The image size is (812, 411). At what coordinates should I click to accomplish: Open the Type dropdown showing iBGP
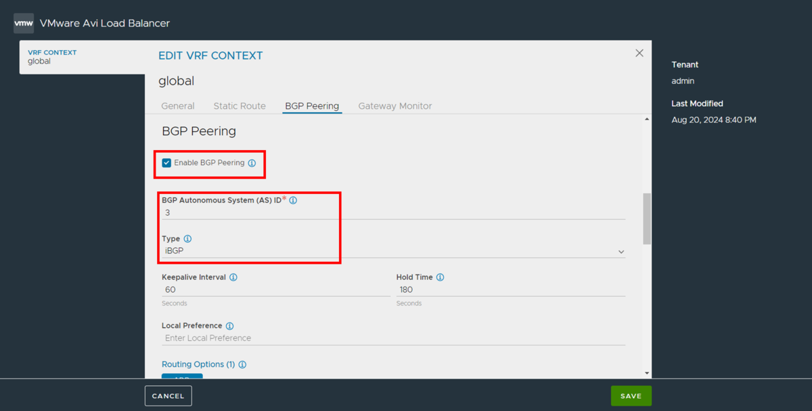[x=393, y=251]
